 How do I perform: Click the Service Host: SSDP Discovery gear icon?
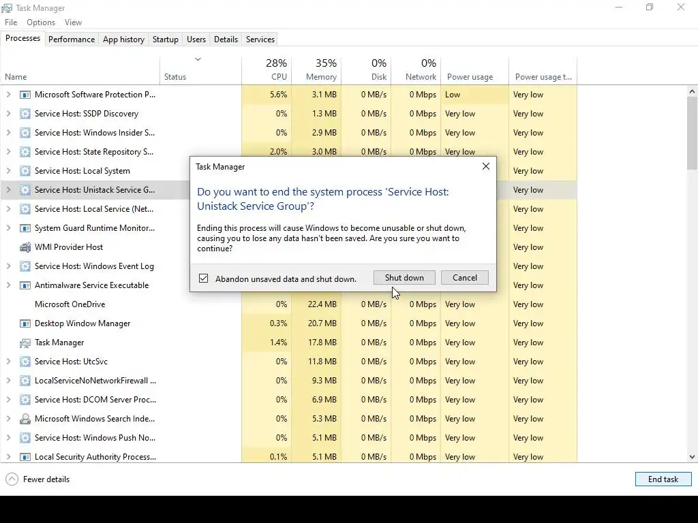pyautogui.click(x=25, y=114)
